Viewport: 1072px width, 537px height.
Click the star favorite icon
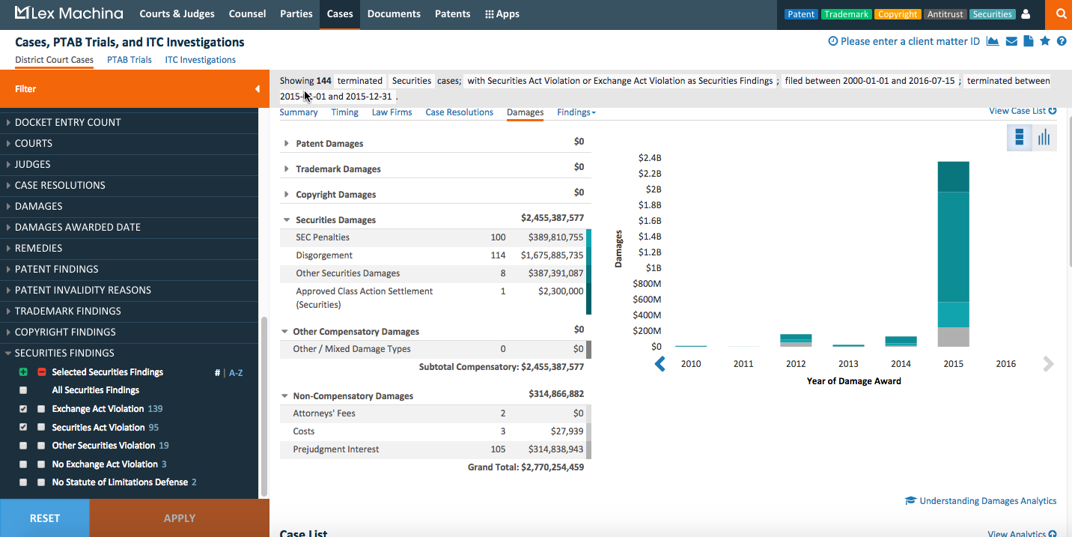pos(1045,41)
